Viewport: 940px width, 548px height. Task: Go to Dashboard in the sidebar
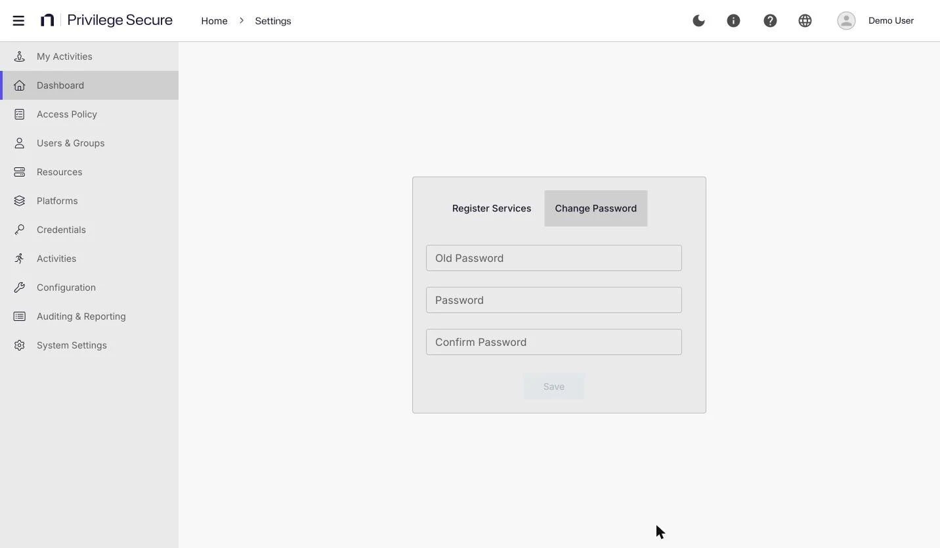pyautogui.click(x=89, y=85)
